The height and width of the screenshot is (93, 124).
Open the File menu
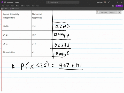[x=3, y=6]
